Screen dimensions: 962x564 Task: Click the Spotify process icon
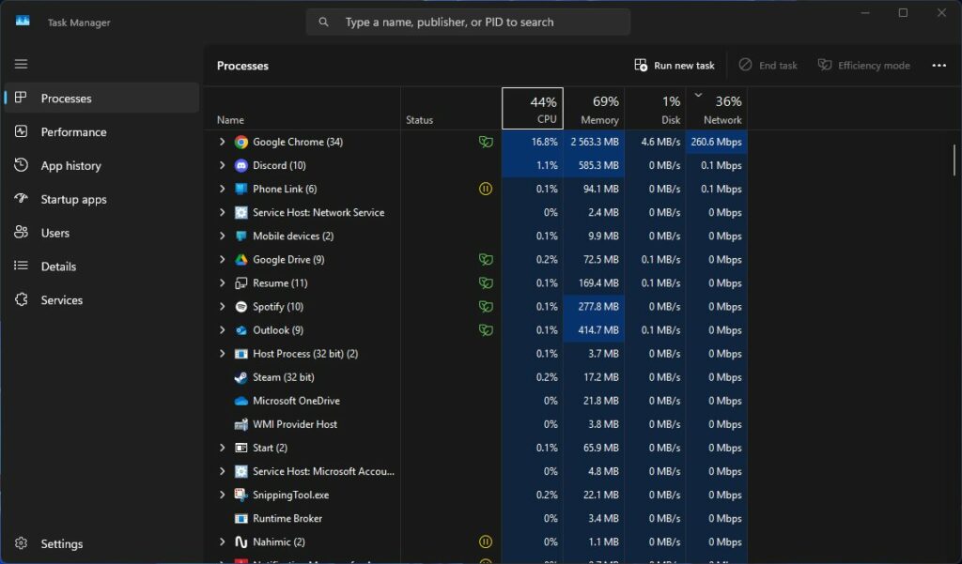(241, 307)
